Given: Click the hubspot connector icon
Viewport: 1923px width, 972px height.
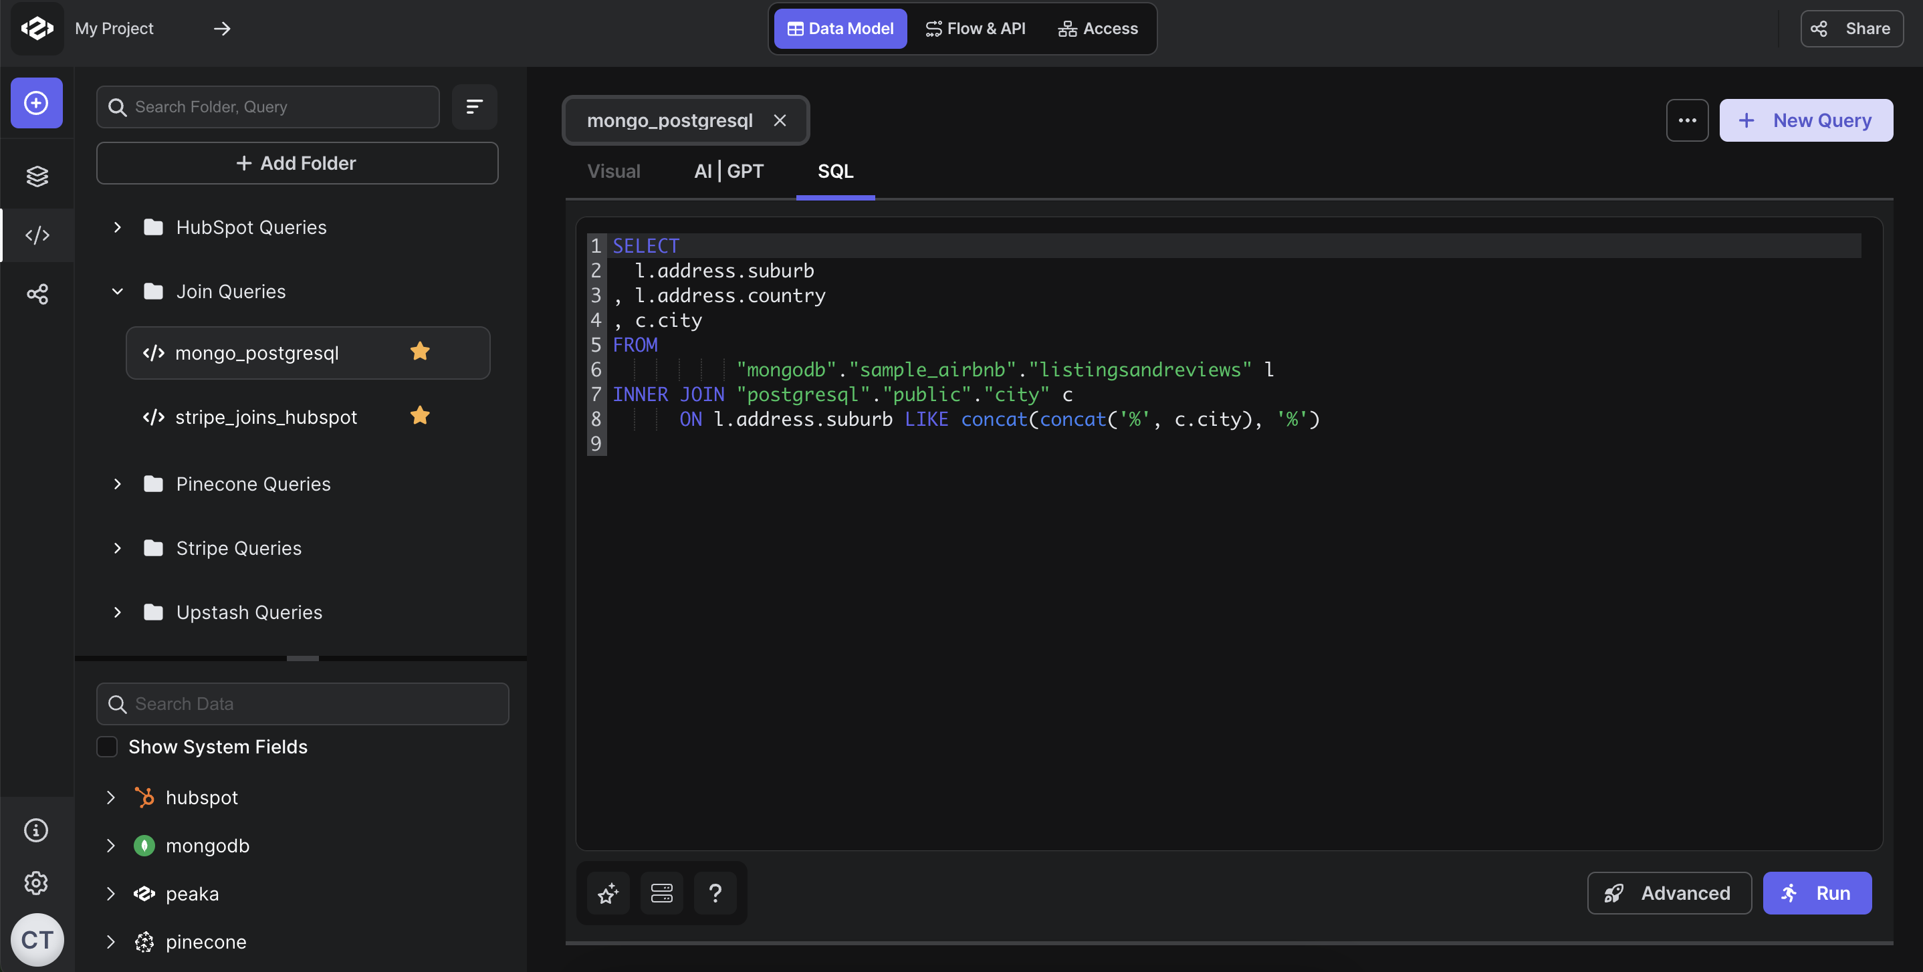Looking at the screenshot, I should [x=144, y=798].
